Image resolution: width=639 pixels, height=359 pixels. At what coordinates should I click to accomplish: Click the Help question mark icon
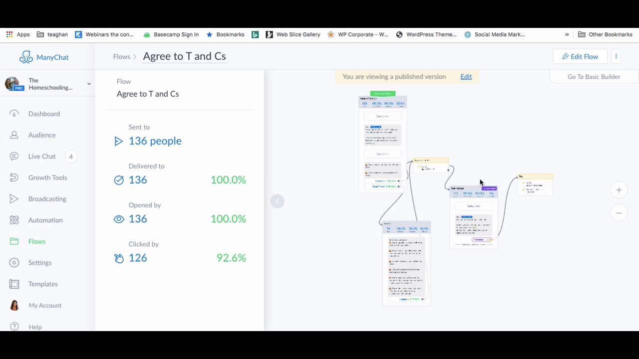[14, 327]
